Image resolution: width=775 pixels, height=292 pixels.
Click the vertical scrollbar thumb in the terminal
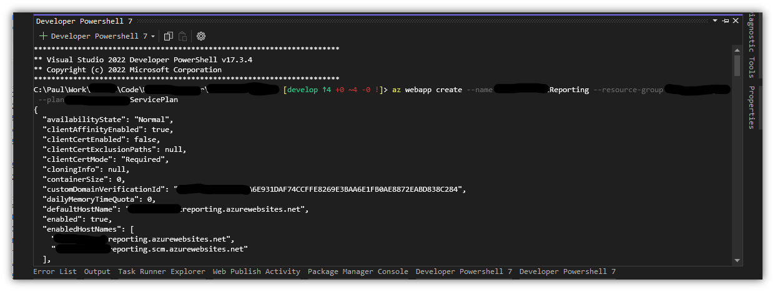click(x=737, y=65)
